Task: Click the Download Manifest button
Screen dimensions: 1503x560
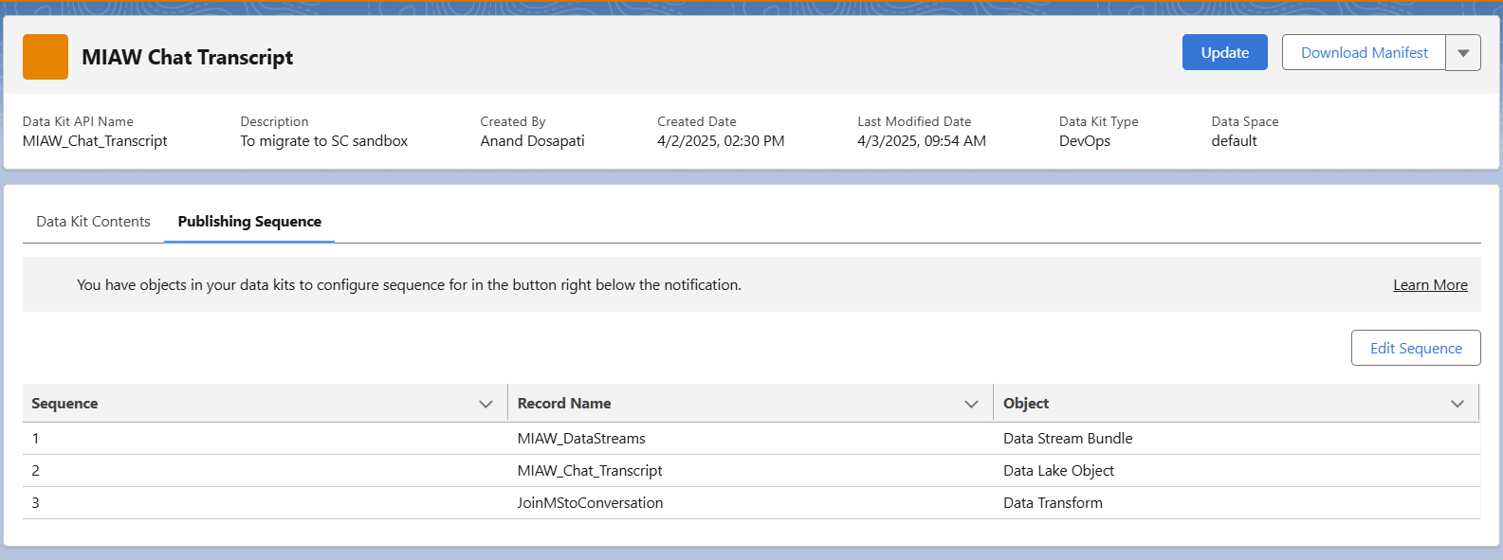Action: 1363,53
